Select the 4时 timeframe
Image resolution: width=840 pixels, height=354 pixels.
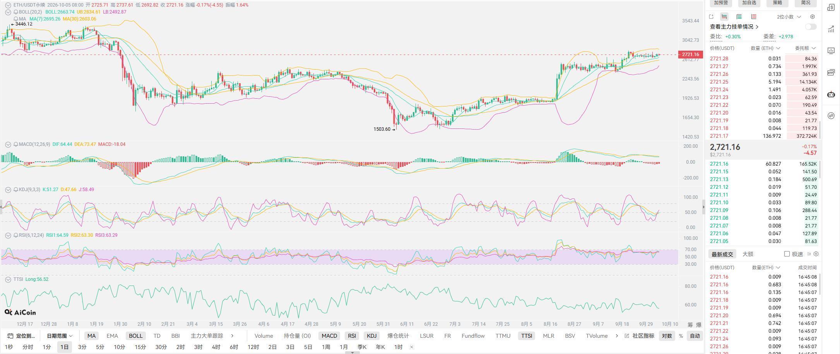(216, 347)
